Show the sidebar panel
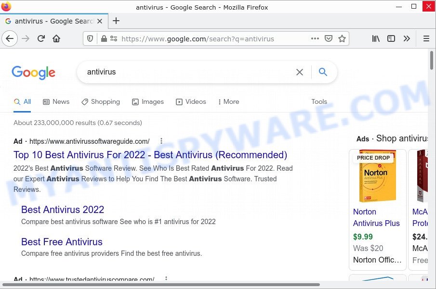Image resolution: width=436 pixels, height=289 pixels. [391, 38]
